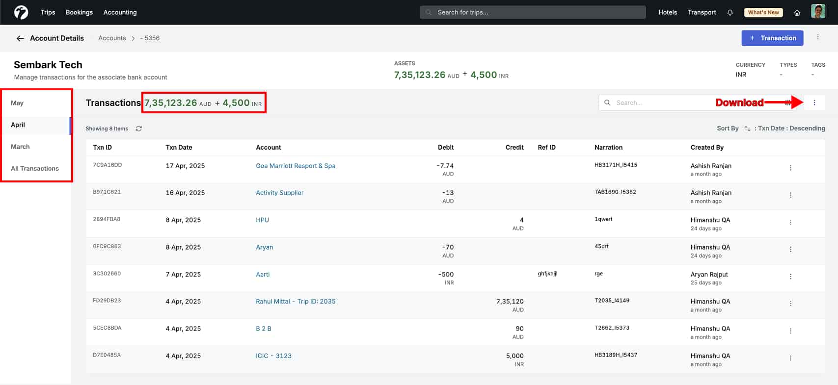Open the Bookings menu
Viewport: 838px width, 385px height.
pos(79,12)
